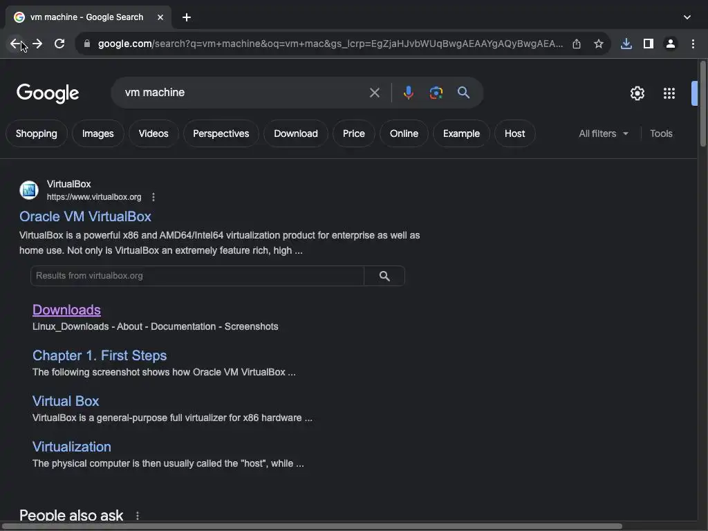Open People also ask options menu
The height and width of the screenshot is (531, 708).
pyautogui.click(x=138, y=515)
